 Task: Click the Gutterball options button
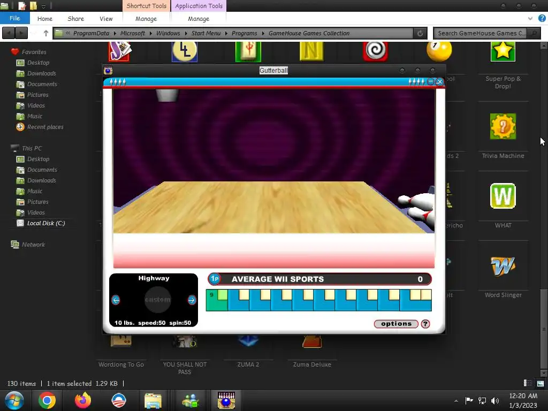coord(396,324)
